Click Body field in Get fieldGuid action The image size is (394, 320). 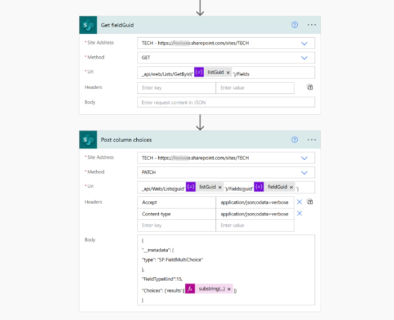(226, 102)
